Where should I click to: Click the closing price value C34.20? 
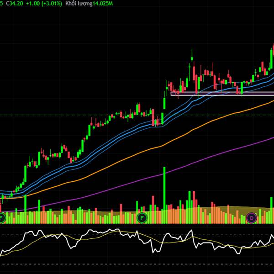[15, 4]
